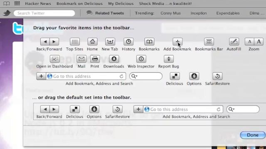The image size is (266, 149).
Task: Click the default set search field
Action: pos(243,109)
